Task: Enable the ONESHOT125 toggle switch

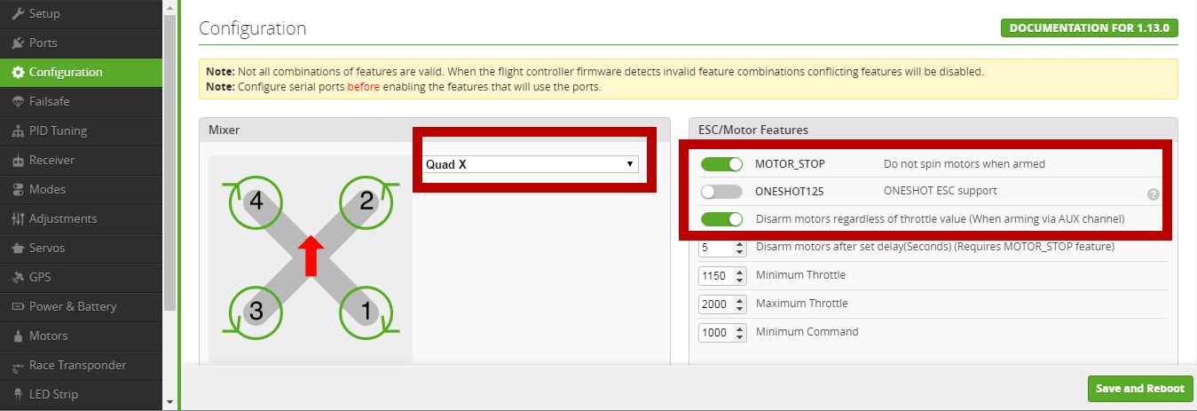Action: point(721,192)
